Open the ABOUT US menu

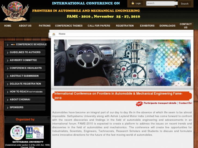point(25,26)
